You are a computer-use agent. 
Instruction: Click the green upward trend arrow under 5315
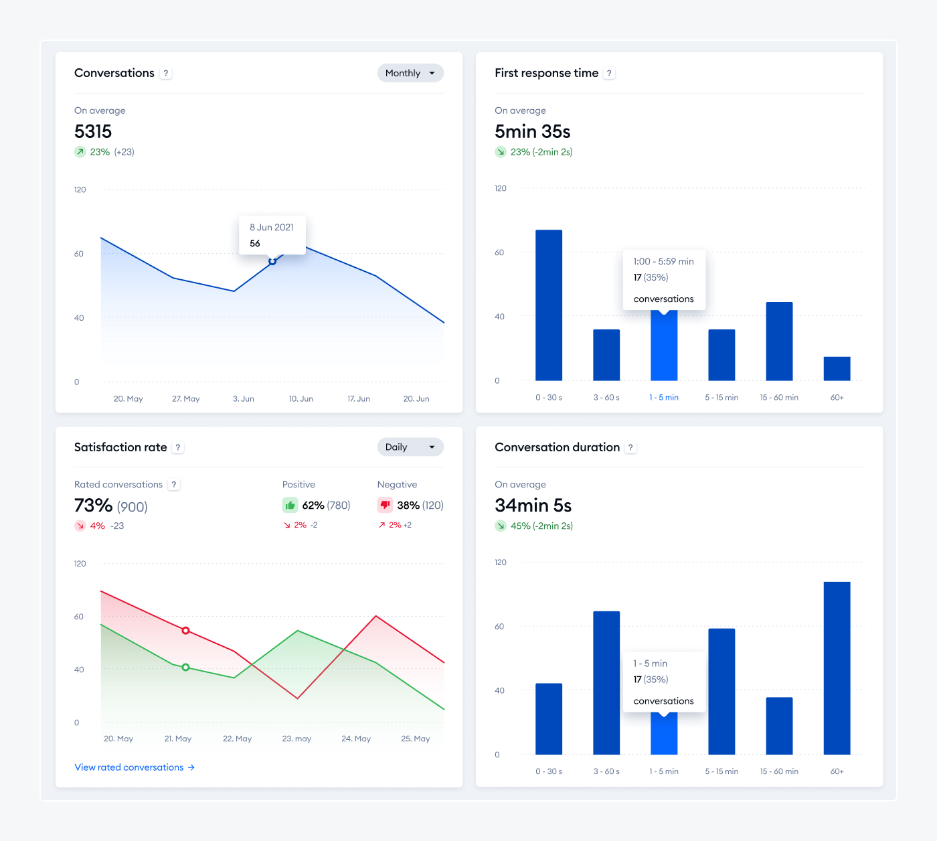80,152
